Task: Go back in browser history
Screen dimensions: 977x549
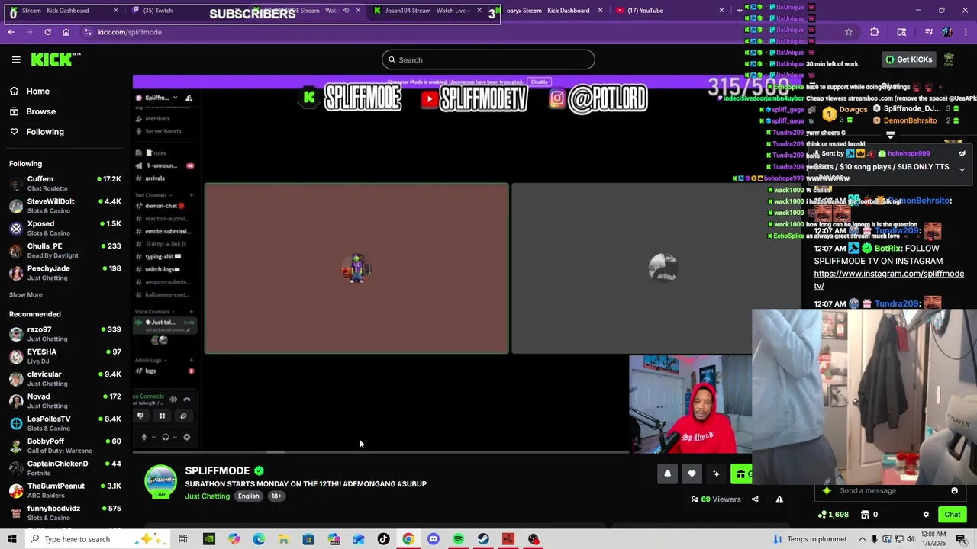Action: click(11, 32)
